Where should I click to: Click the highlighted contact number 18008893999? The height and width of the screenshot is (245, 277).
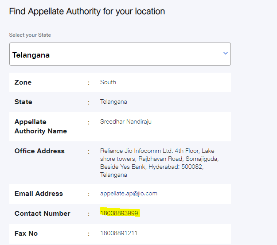(x=119, y=213)
